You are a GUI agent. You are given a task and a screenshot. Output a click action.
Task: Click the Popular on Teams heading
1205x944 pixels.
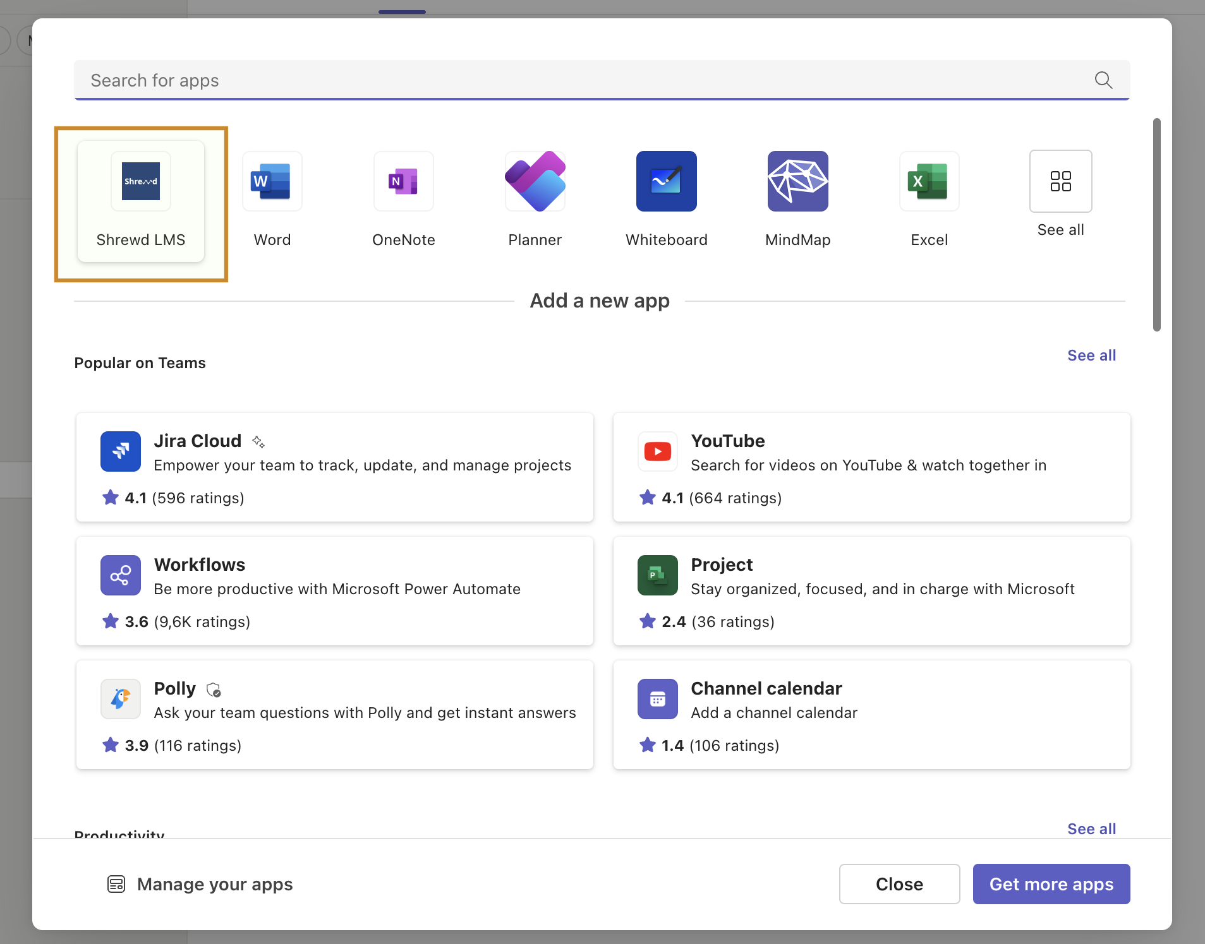tap(140, 362)
